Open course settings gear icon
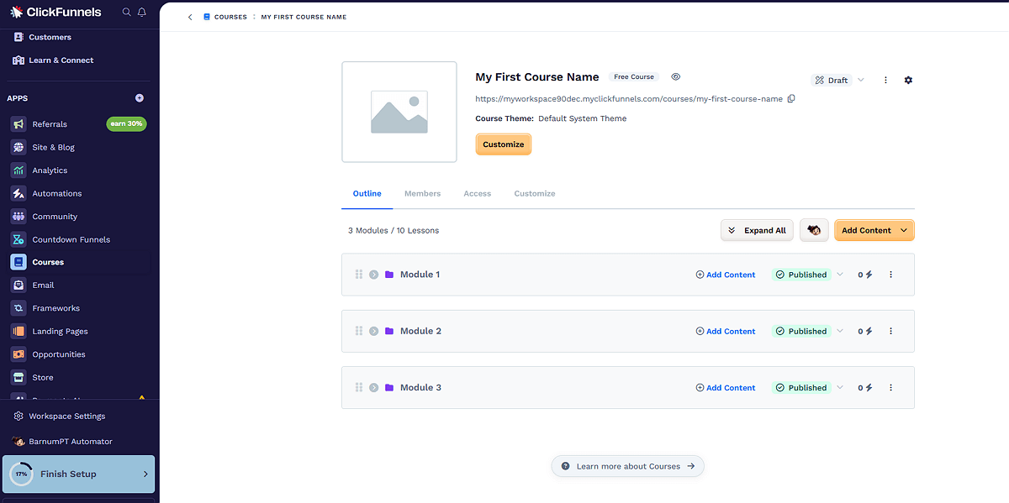 tap(908, 81)
